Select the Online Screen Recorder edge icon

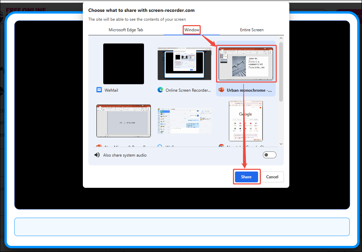pyautogui.click(x=160, y=90)
